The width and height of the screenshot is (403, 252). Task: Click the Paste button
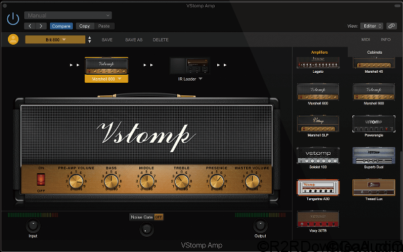(x=104, y=26)
